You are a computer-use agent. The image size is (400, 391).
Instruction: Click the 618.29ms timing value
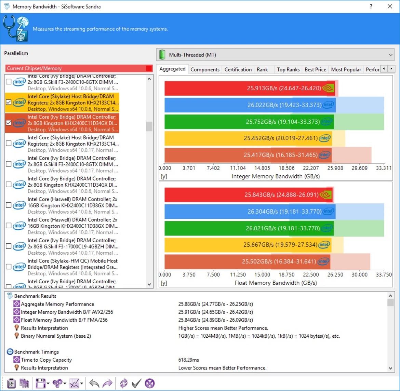click(188, 360)
